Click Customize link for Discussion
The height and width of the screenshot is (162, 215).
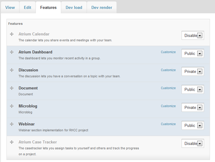(168, 70)
